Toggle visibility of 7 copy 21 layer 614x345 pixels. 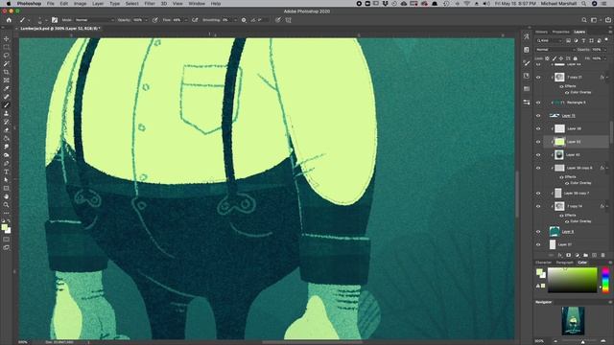click(x=538, y=78)
